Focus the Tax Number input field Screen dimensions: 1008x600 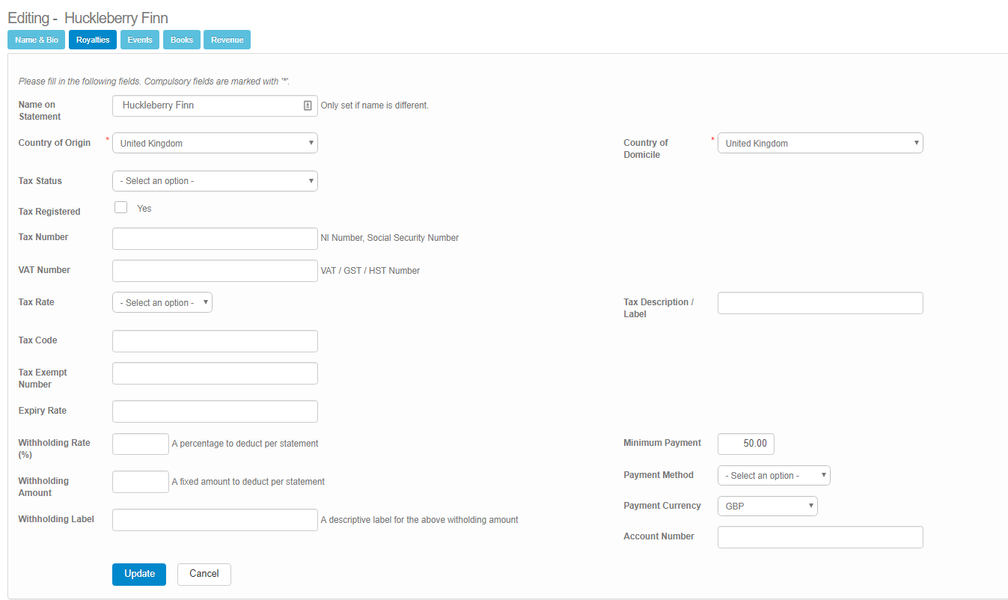215,238
